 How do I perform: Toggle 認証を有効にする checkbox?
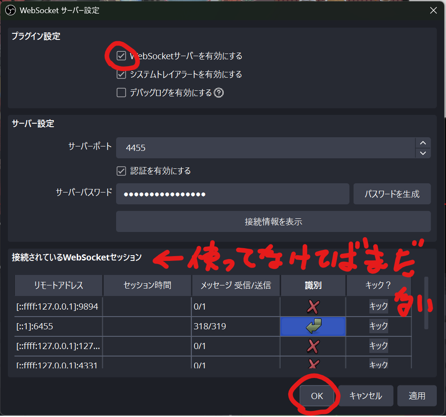121,171
